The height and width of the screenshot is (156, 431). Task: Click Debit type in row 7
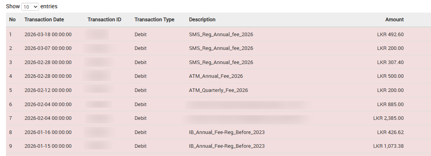[x=141, y=118]
